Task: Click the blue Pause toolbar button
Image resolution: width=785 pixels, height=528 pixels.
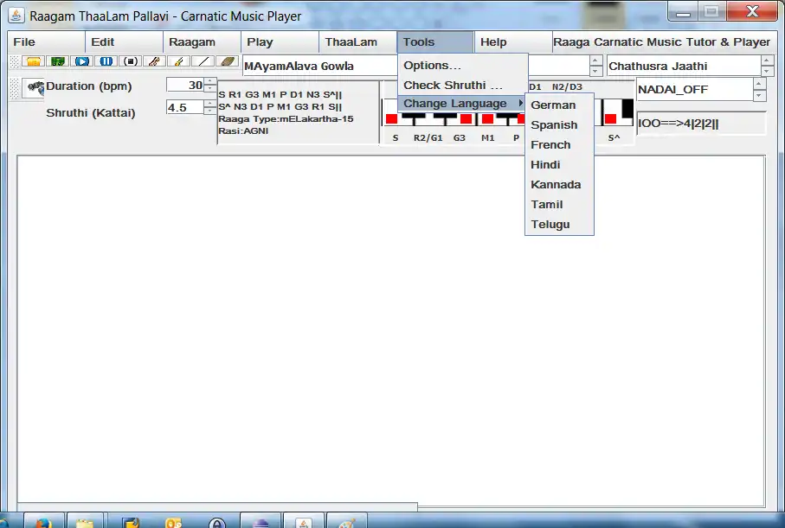Action: click(x=106, y=61)
